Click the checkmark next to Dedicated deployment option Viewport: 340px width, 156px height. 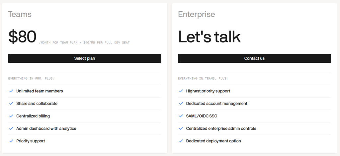[181, 141]
